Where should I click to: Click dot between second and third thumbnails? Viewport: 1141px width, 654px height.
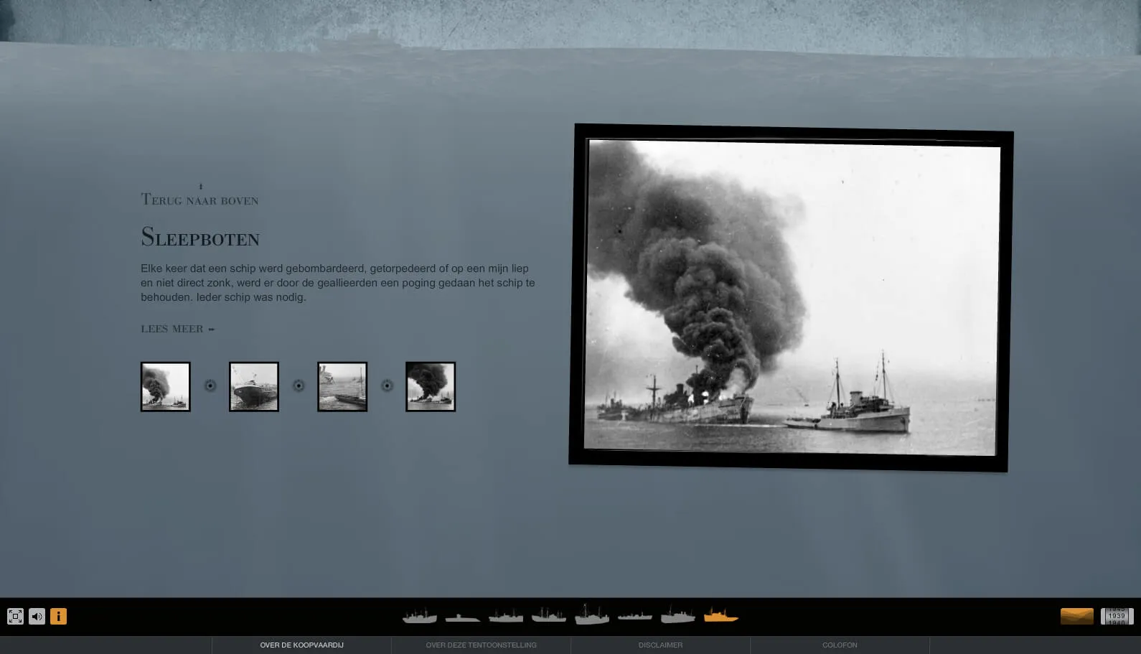[x=299, y=386]
